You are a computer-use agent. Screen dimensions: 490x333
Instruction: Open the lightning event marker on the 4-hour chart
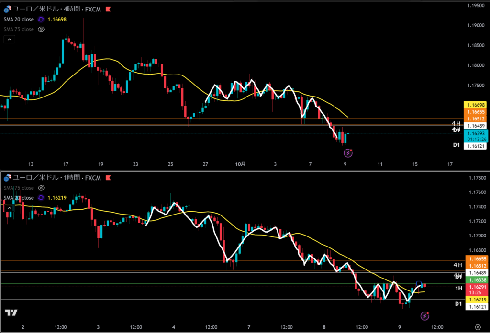point(348,153)
